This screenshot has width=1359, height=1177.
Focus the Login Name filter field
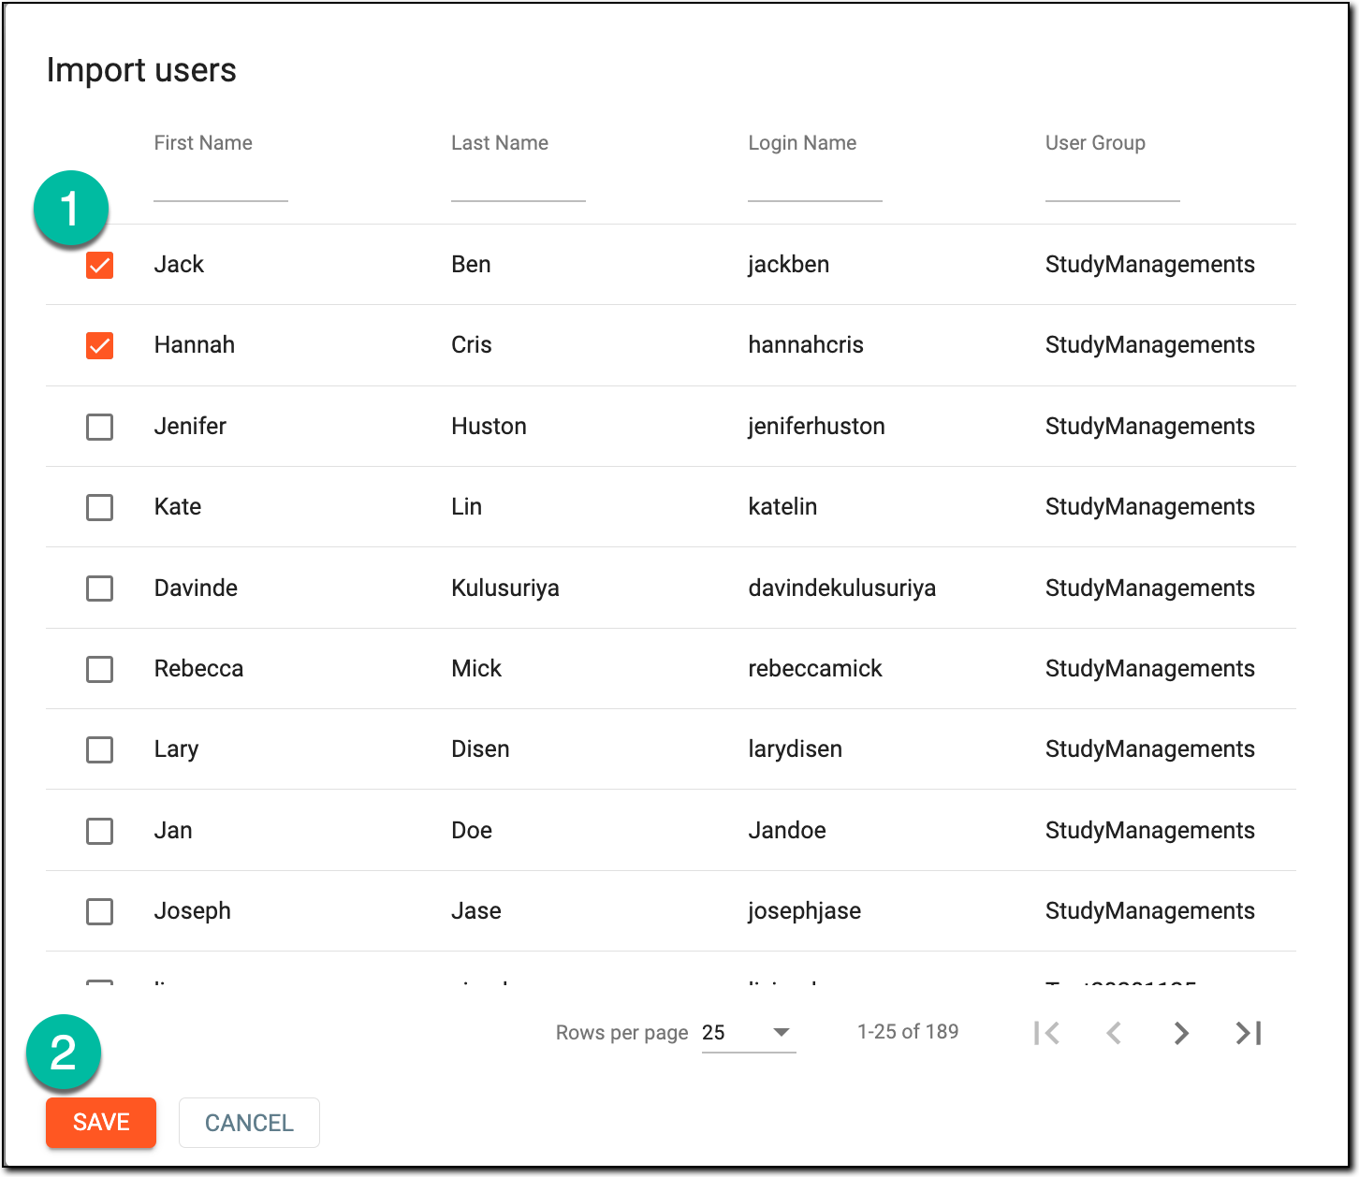pos(815,185)
